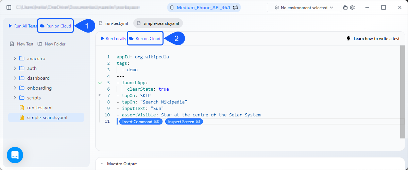Click the device switch arrows icon
Image resolution: width=408 pixels, height=170 pixels.
(x=235, y=7)
